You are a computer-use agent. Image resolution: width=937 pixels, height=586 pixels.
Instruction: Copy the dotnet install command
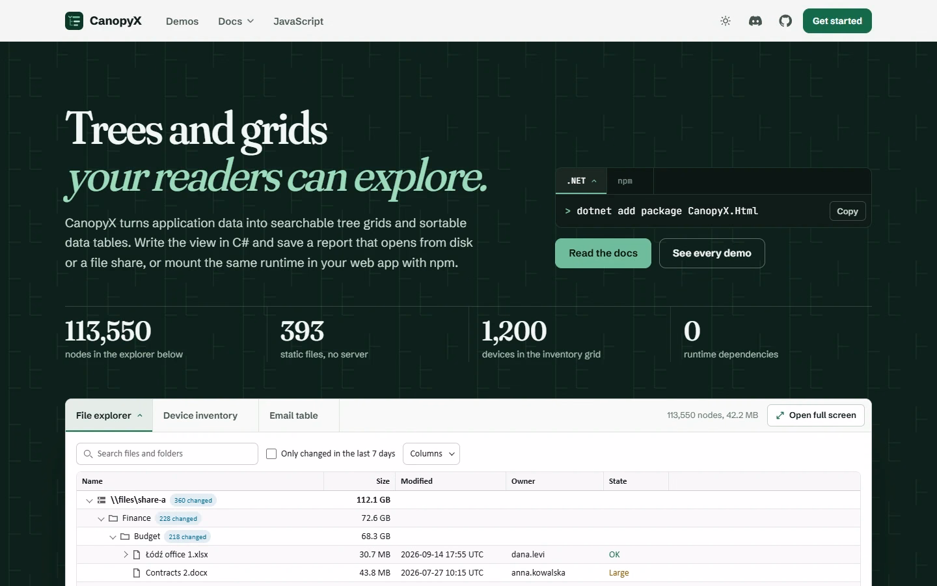click(847, 211)
